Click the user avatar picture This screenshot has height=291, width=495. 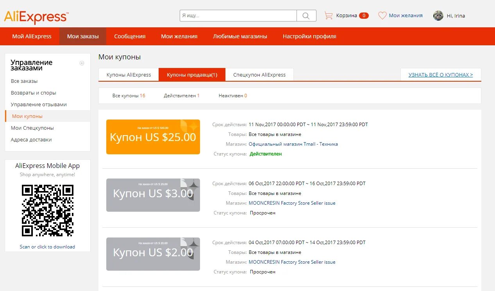pyautogui.click(x=438, y=16)
